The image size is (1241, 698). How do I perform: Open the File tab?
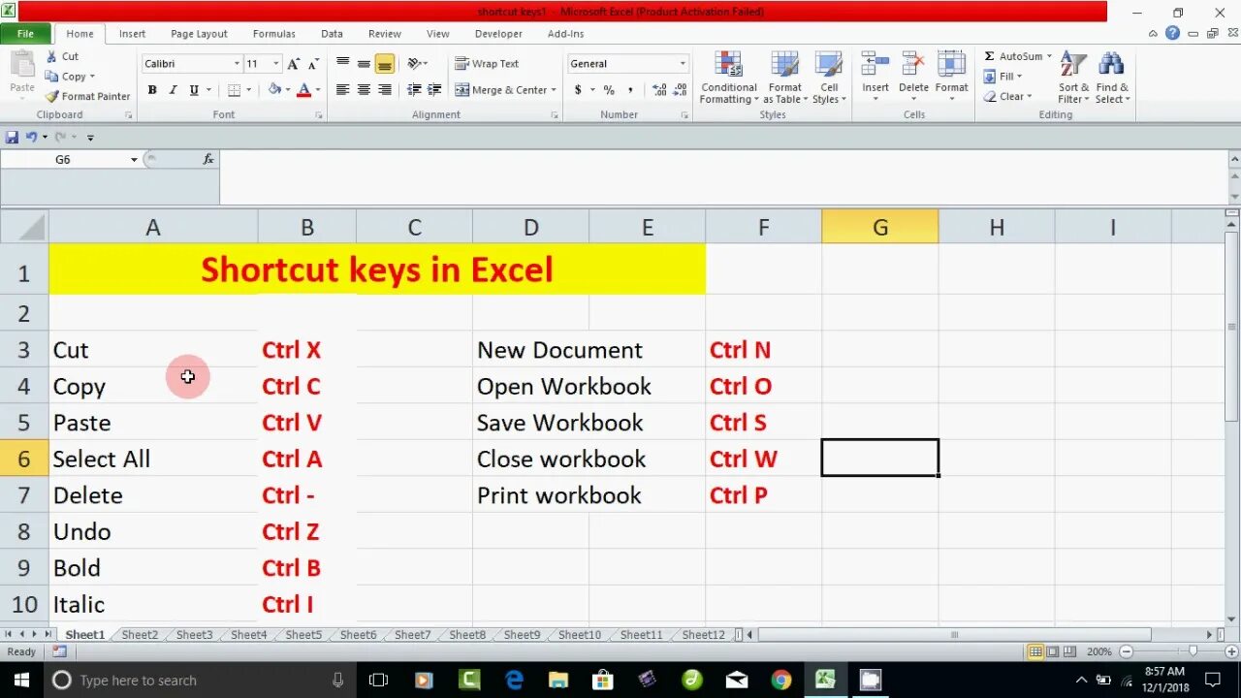(x=25, y=34)
